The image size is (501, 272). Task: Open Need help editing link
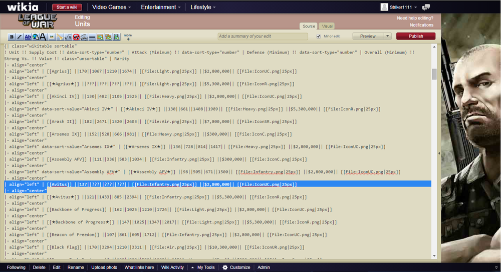pyautogui.click(x=415, y=18)
